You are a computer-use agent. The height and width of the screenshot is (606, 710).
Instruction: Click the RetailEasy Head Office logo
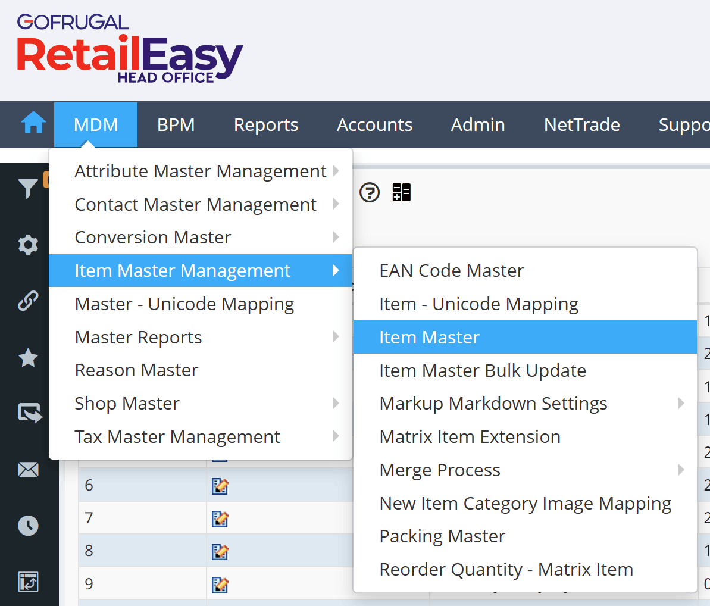coord(130,50)
